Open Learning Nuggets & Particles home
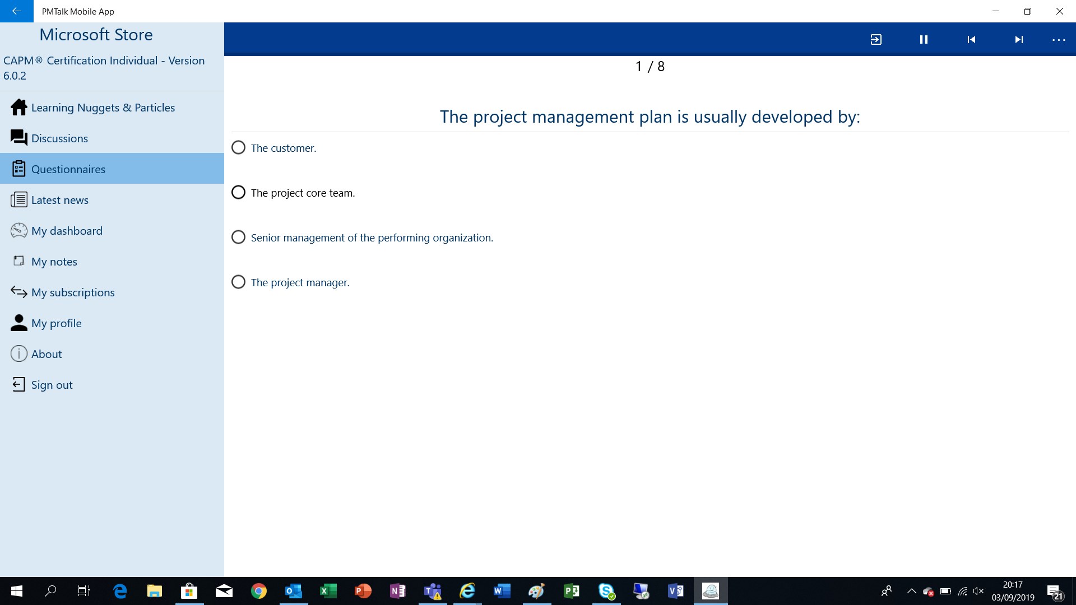1076x605 pixels. coord(103,108)
